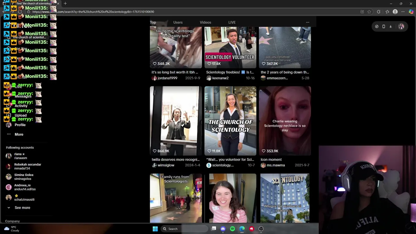Click riana's avatar in Following accounts

tap(9, 156)
